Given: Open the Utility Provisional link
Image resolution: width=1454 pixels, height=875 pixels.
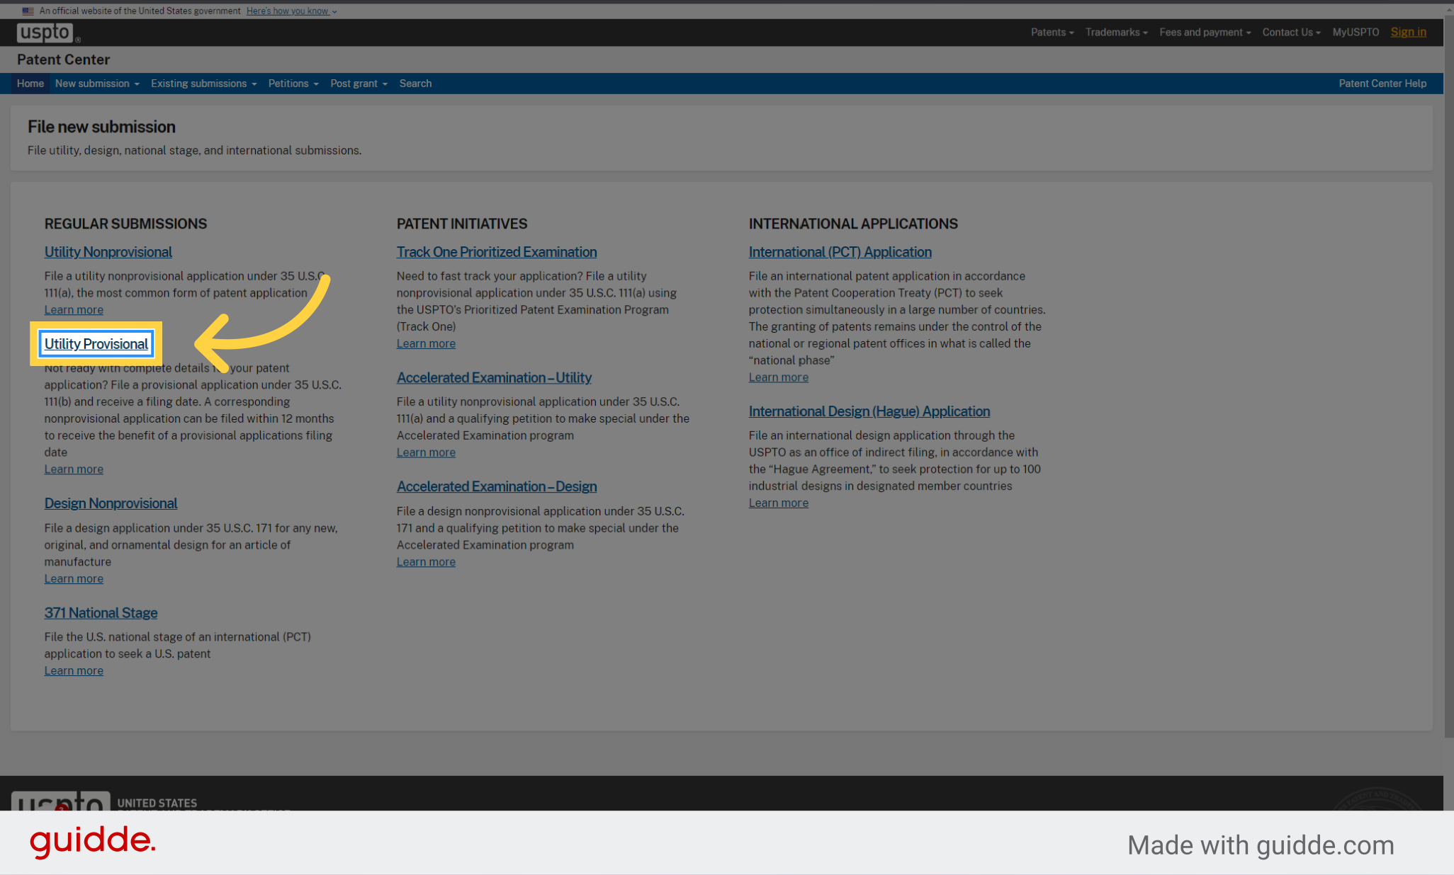Looking at the screenshot, I should coord(96,344).
